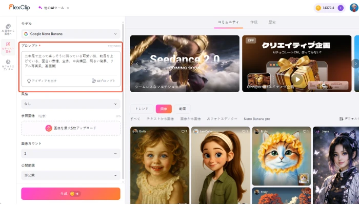Viewport: 359px width, 205px height.
Task: Click the アイディアを出す idea button
Action: pos(42,81)
